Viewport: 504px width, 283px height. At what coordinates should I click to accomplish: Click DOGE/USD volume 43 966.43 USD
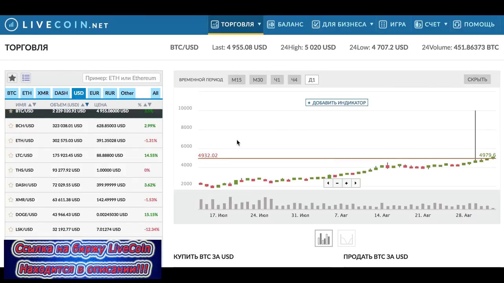(66, 215)
